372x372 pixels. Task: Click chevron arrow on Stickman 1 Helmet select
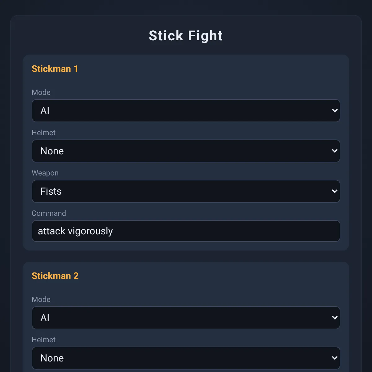(334, 151)
